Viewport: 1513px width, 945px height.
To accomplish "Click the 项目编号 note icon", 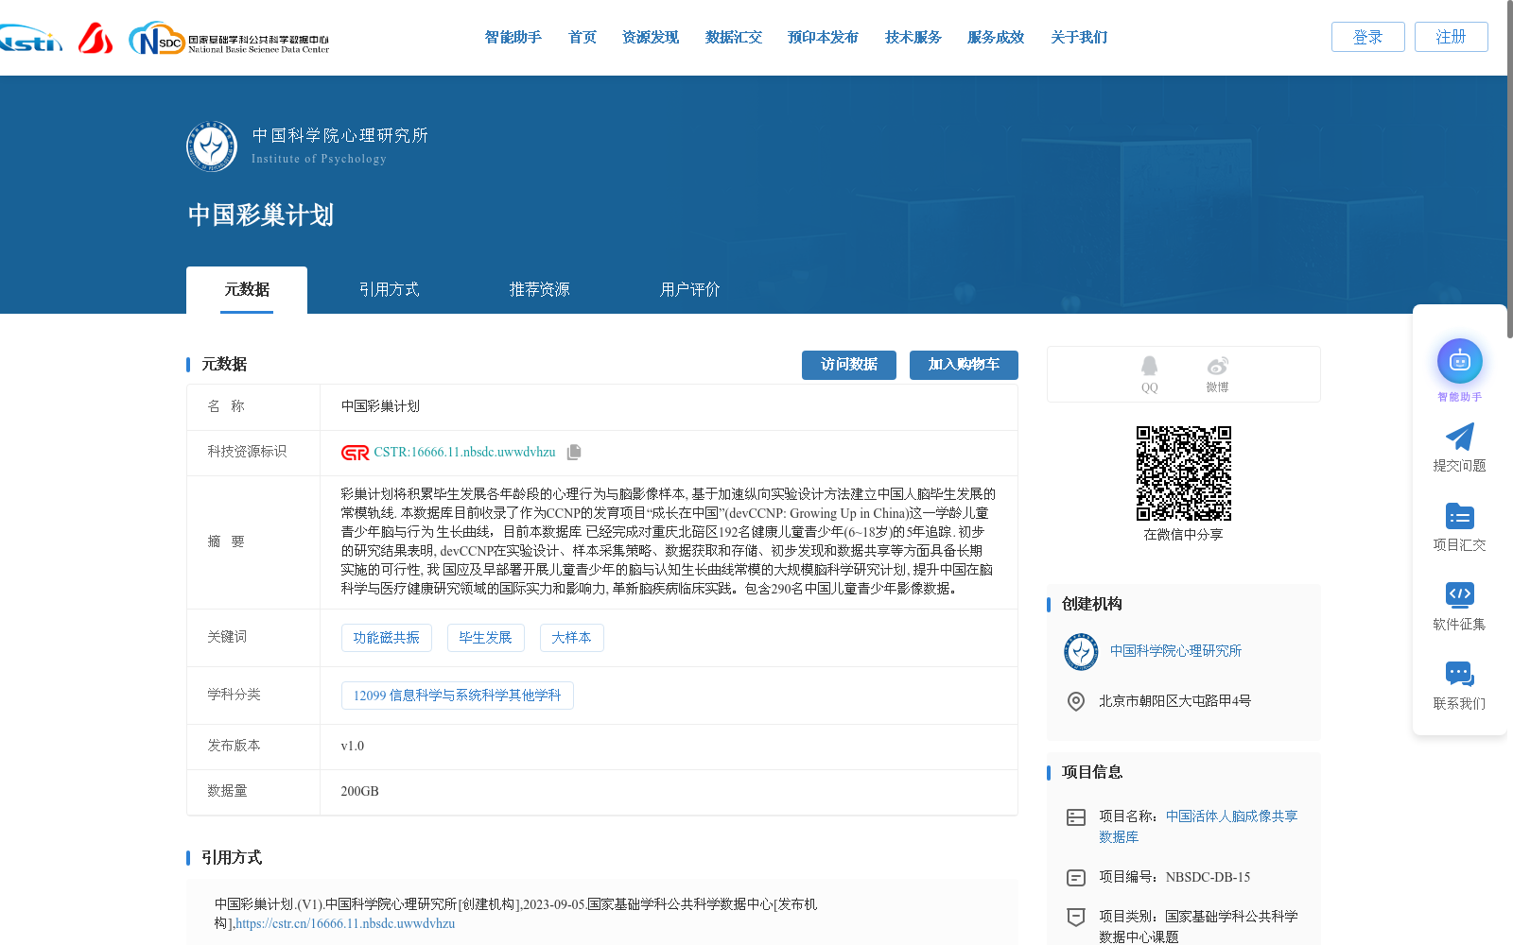I will point(1076,878).
